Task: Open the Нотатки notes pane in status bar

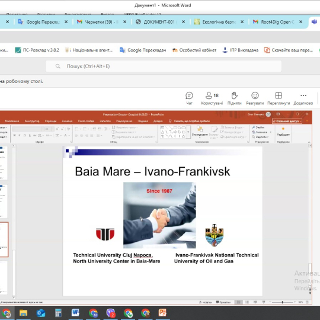Action: click(x=206, y=302)
